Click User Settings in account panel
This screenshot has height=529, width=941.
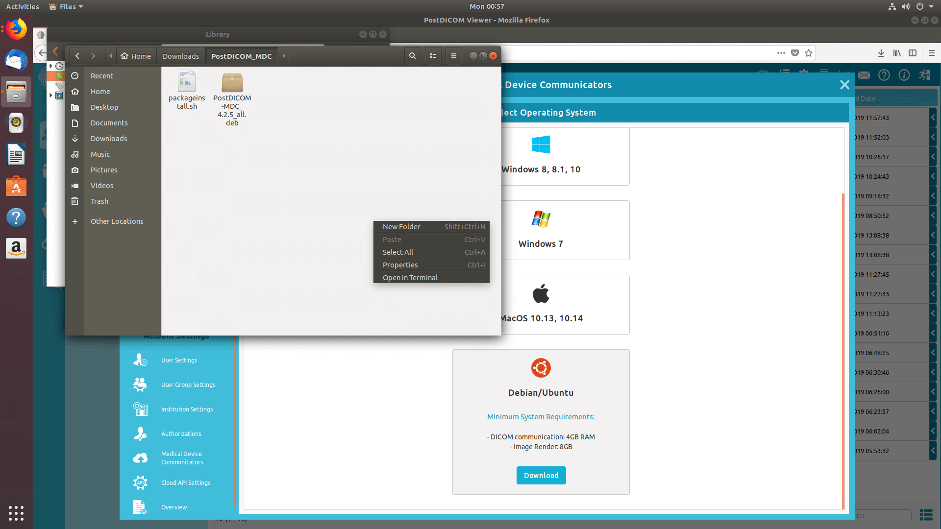tap(178, 360)
